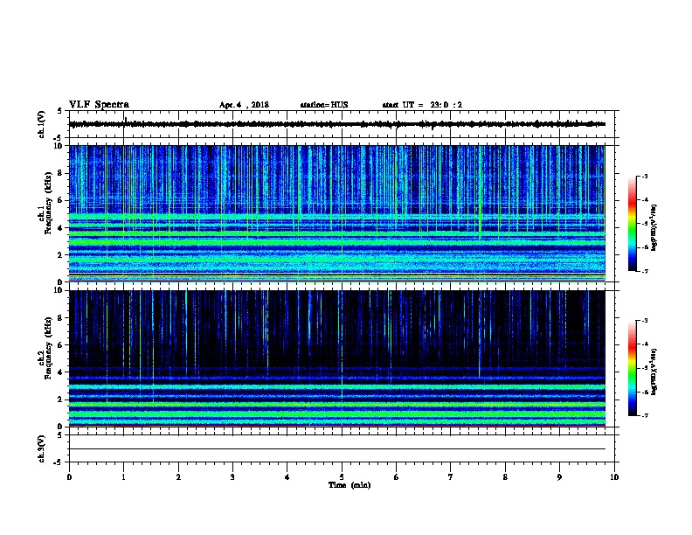Click time-axis tick label "10" at right end
Image resolution: width=692 pixels, height=535 pixels.
tap(614, 477)
